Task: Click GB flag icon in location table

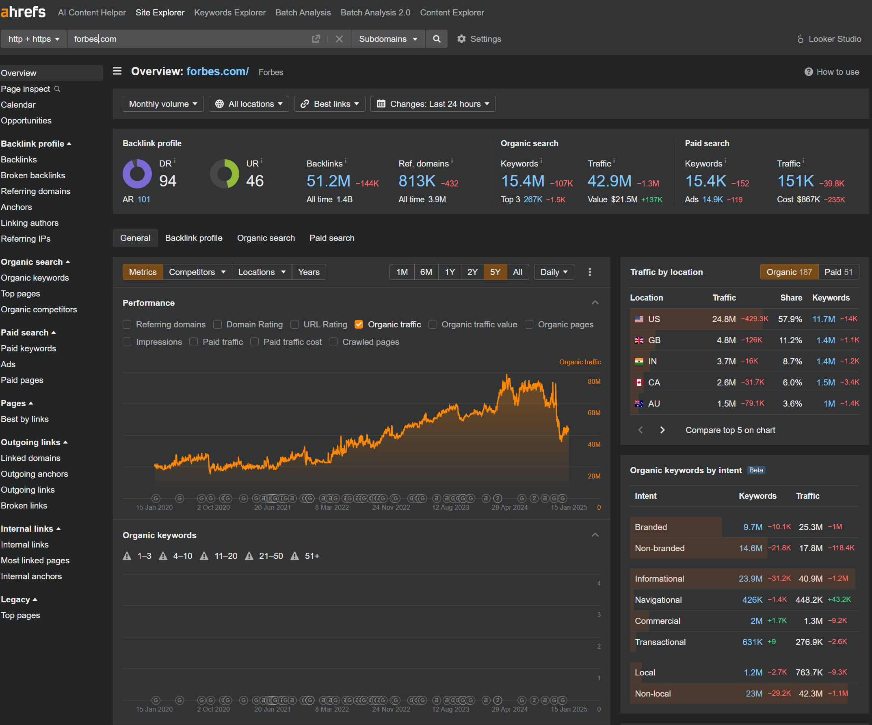Action: pos(639,340)
